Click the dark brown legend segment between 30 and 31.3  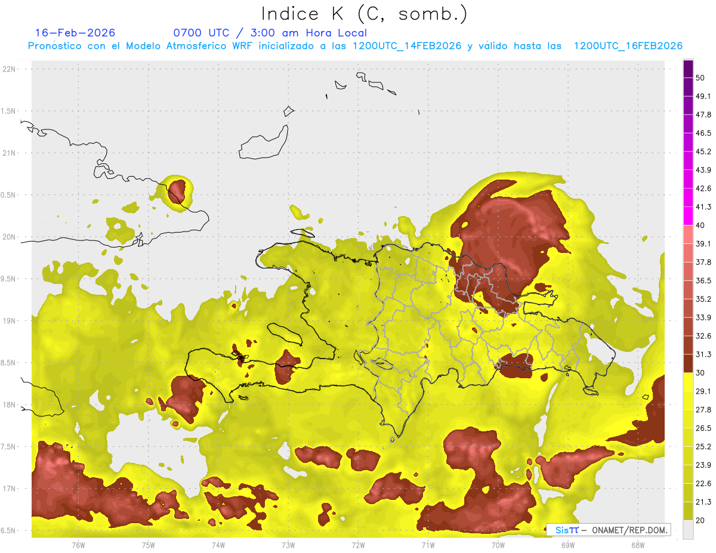(689, 363)
